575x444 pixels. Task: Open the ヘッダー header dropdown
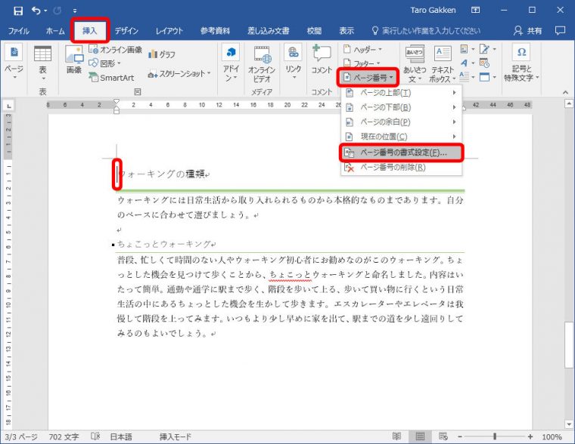pos(362,49)
